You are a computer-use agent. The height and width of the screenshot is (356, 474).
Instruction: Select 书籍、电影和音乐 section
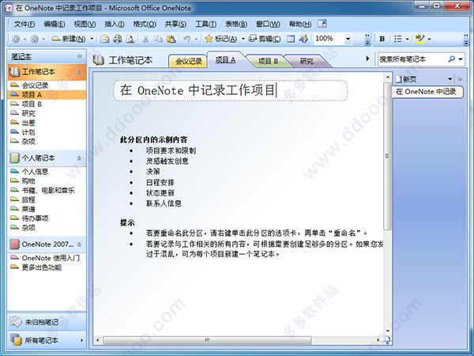47,191
